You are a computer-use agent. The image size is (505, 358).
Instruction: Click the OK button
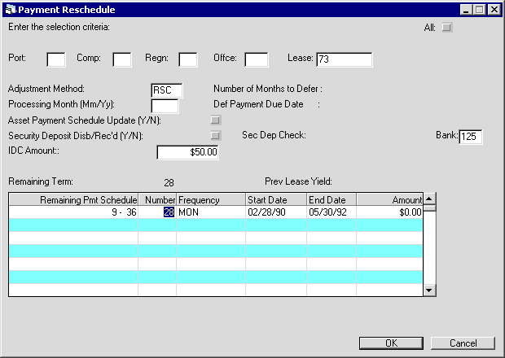pos(391,343)
